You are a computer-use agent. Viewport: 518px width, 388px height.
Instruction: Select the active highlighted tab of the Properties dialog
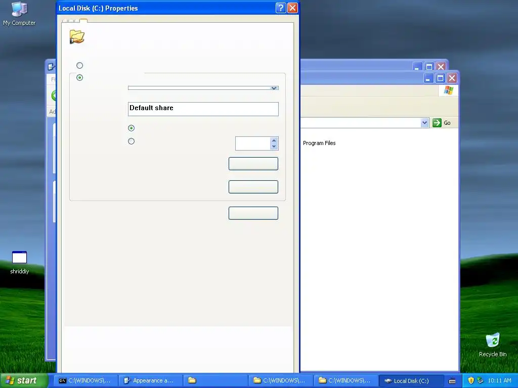[x=83, y=21]
